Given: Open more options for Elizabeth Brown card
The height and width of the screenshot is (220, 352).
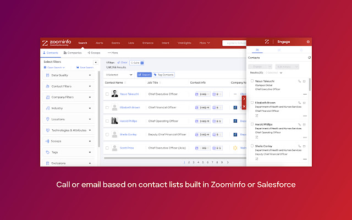Looking at the screenshot, I should pyautogui.click(x=305, y=116).
